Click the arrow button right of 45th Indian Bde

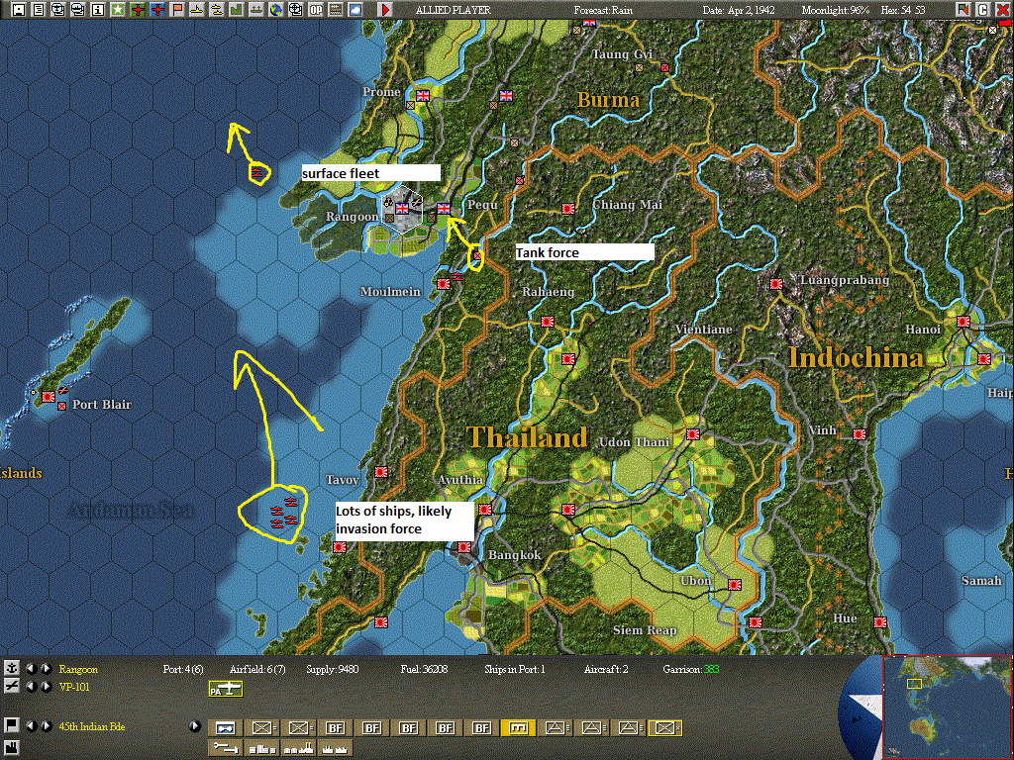(x=195, y=725)
